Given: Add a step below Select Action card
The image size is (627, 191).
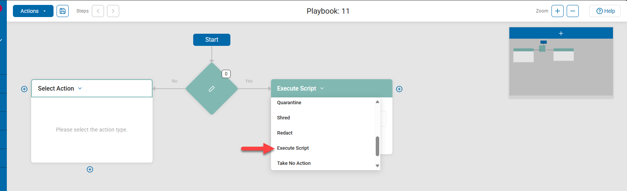Looking at the screenshot, I should click(x=90, y=169).
